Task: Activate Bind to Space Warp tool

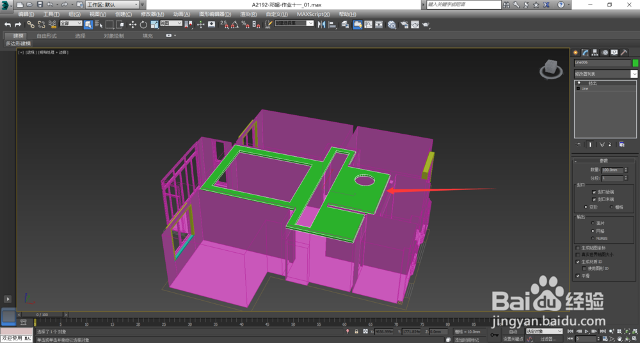Action: (52, 24)
